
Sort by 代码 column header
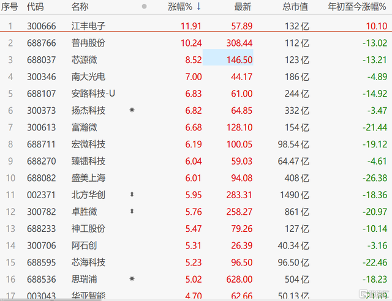(x=36, y=7)
